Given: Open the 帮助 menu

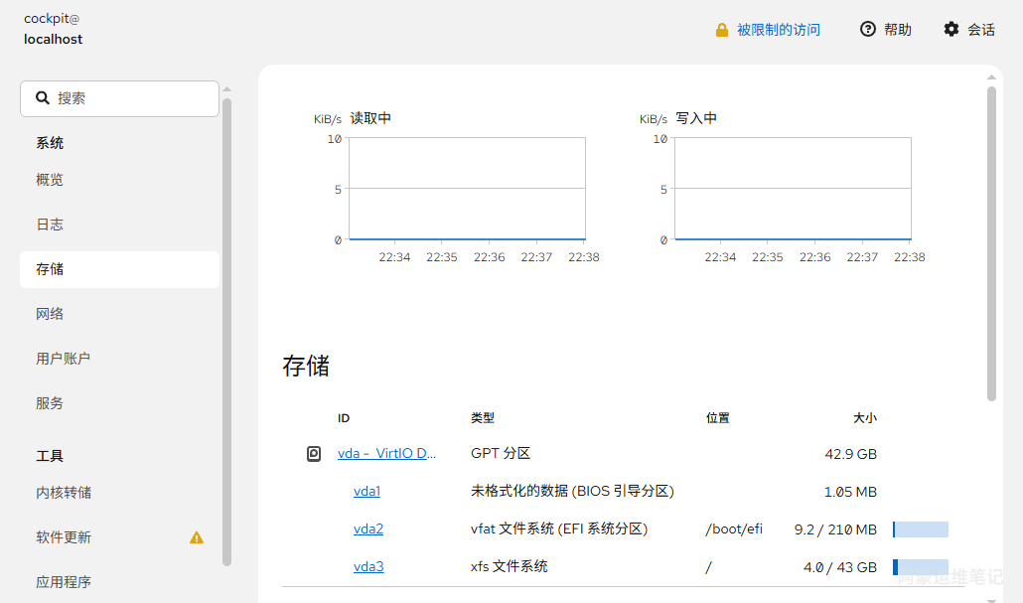Looking at the screenshot, I should (x=885, y=30).
